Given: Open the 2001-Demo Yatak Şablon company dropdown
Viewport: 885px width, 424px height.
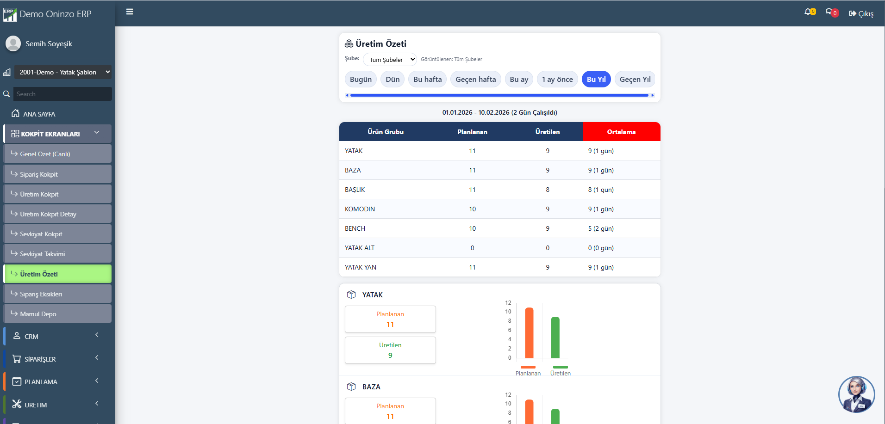Looking at the screenshot, I should (63, 72).
